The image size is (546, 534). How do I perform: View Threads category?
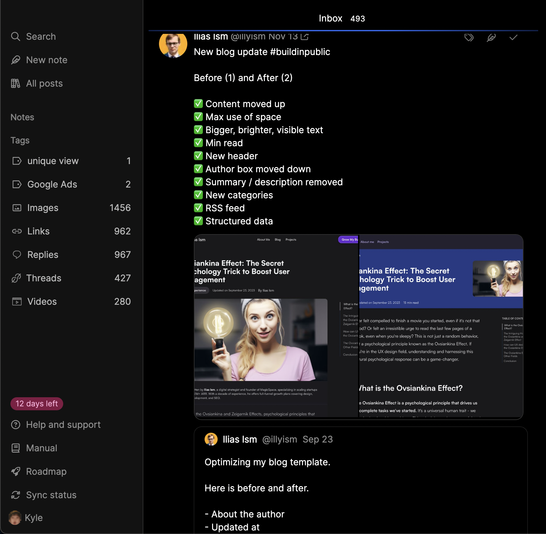44,278
